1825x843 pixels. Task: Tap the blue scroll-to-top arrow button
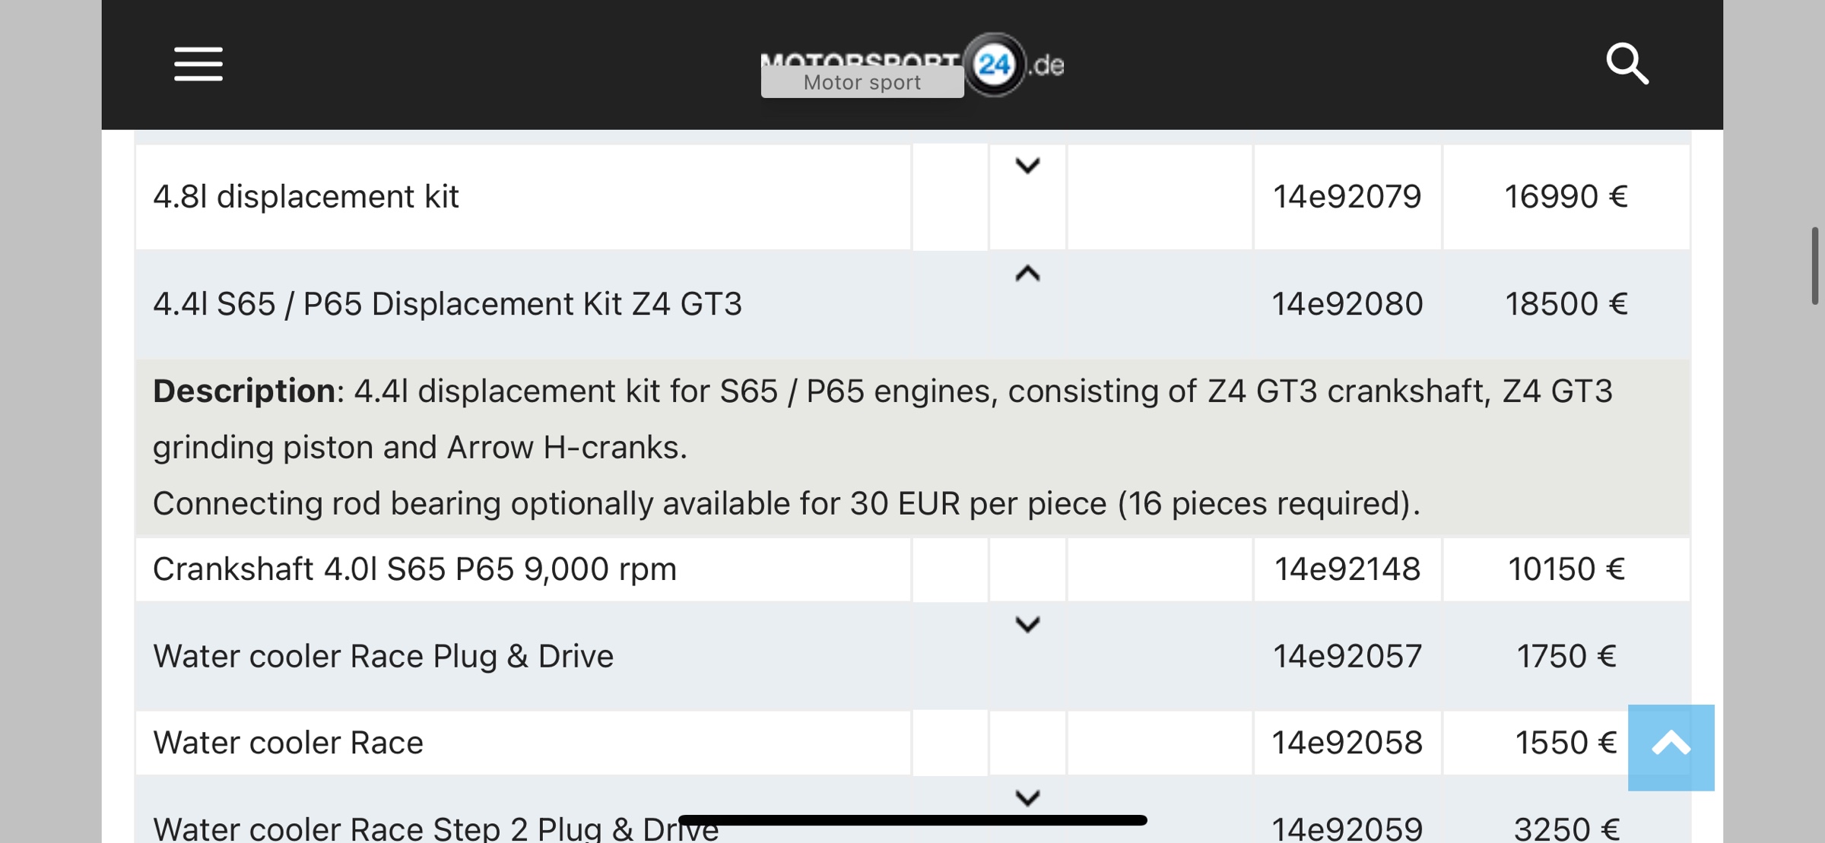point(1671,747)
